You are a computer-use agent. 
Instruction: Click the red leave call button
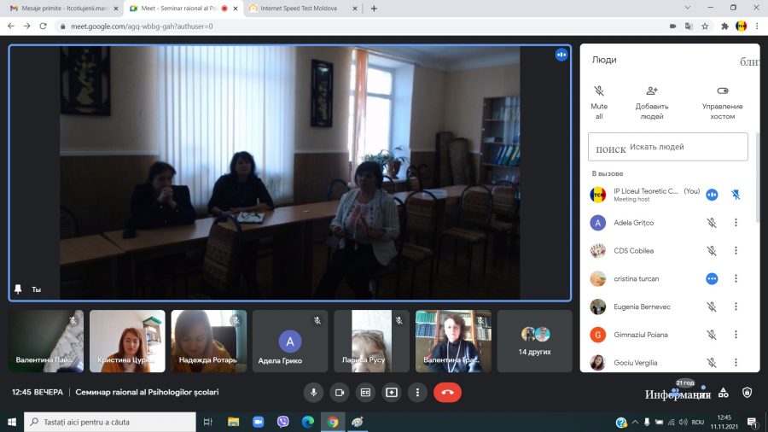(447, 393)
